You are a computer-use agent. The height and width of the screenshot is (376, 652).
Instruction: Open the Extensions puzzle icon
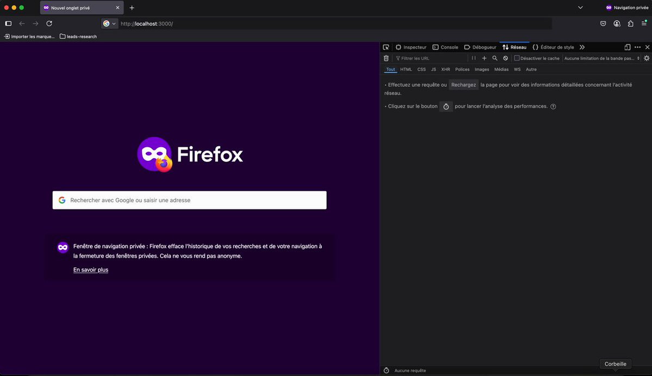[630, 24]
